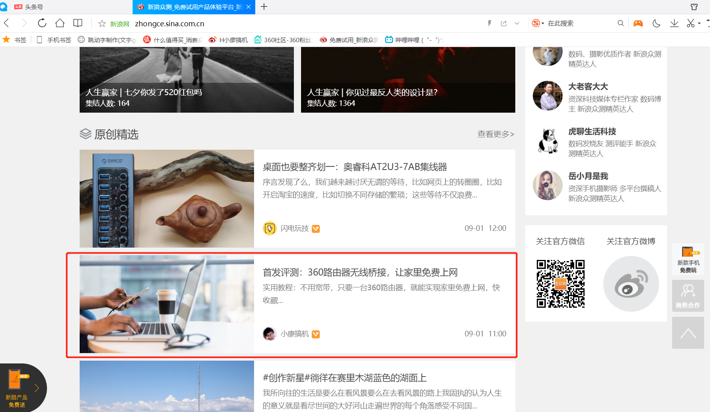Viewport: 710px width, 412px height.
Task: Click the official WeChat QR code
Action: point(560,284)
